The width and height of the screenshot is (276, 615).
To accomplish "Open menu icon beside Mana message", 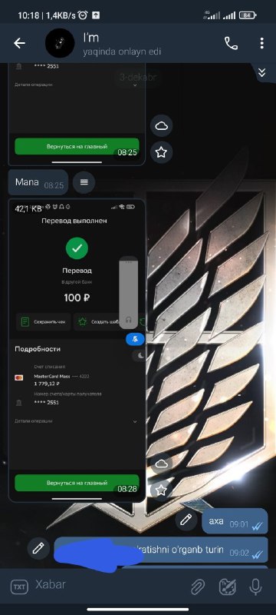I will [x=84, y=182].
